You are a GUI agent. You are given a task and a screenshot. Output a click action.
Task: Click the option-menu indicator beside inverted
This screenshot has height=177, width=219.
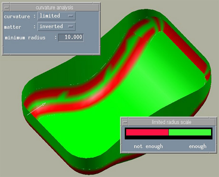pos(70,26)
